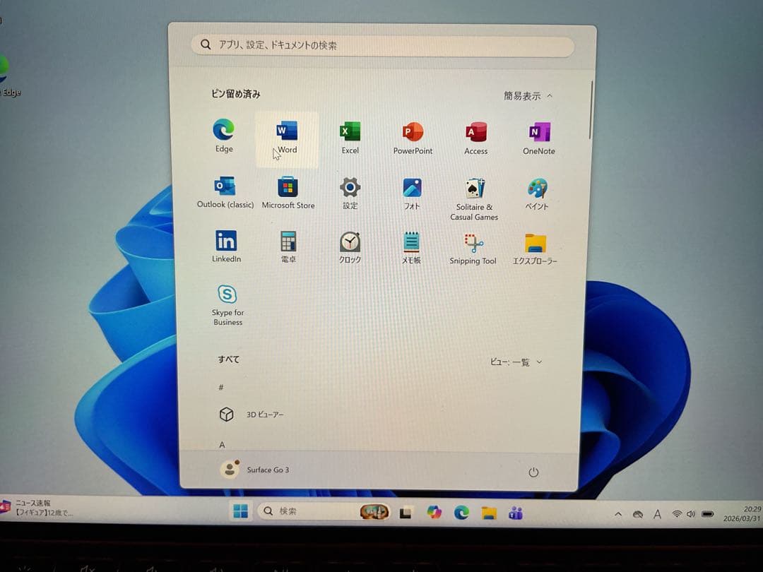Screen dimensions: 763x572
Task: Click the taskbar 検索 search box
Action: tap(324, 511)
